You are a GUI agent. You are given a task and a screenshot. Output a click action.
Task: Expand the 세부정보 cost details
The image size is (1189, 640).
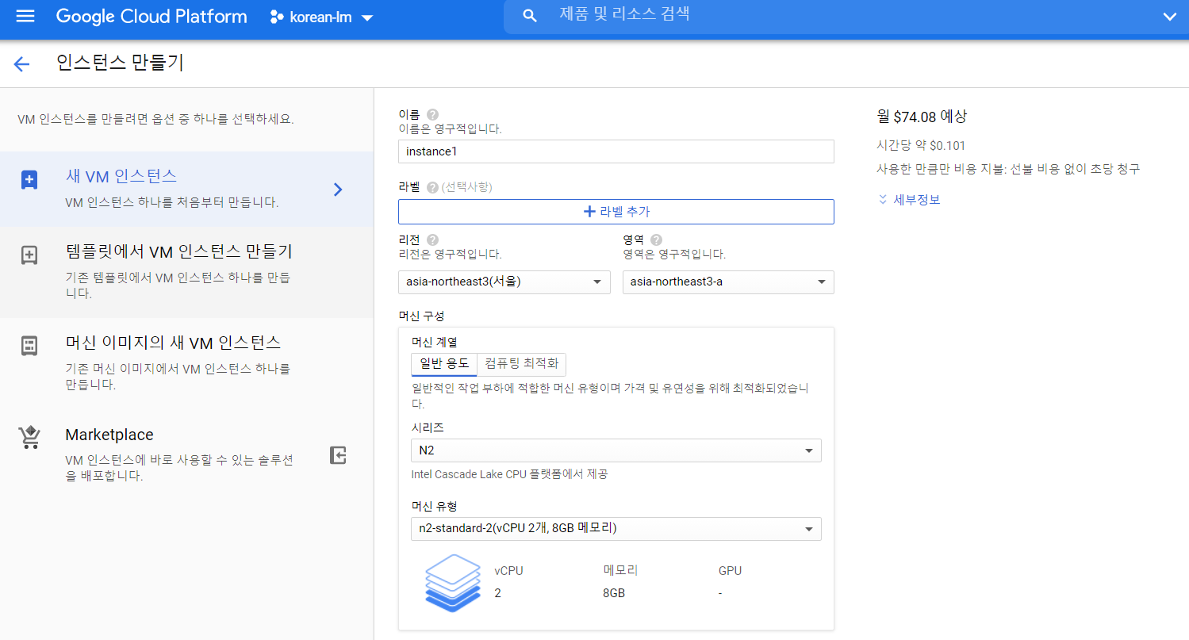click(x=909, y=200)
